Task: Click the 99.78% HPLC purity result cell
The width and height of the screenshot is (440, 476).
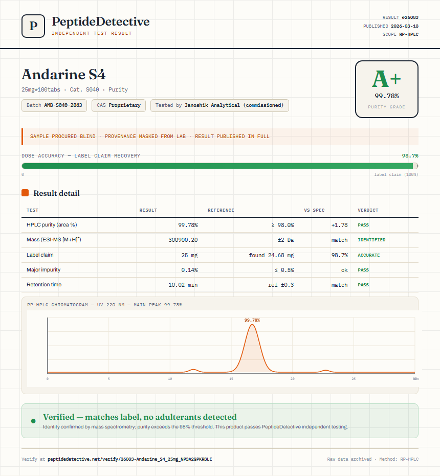Action: tap(188, 225)
